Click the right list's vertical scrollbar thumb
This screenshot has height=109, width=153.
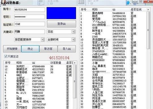[x=148, y=30]
